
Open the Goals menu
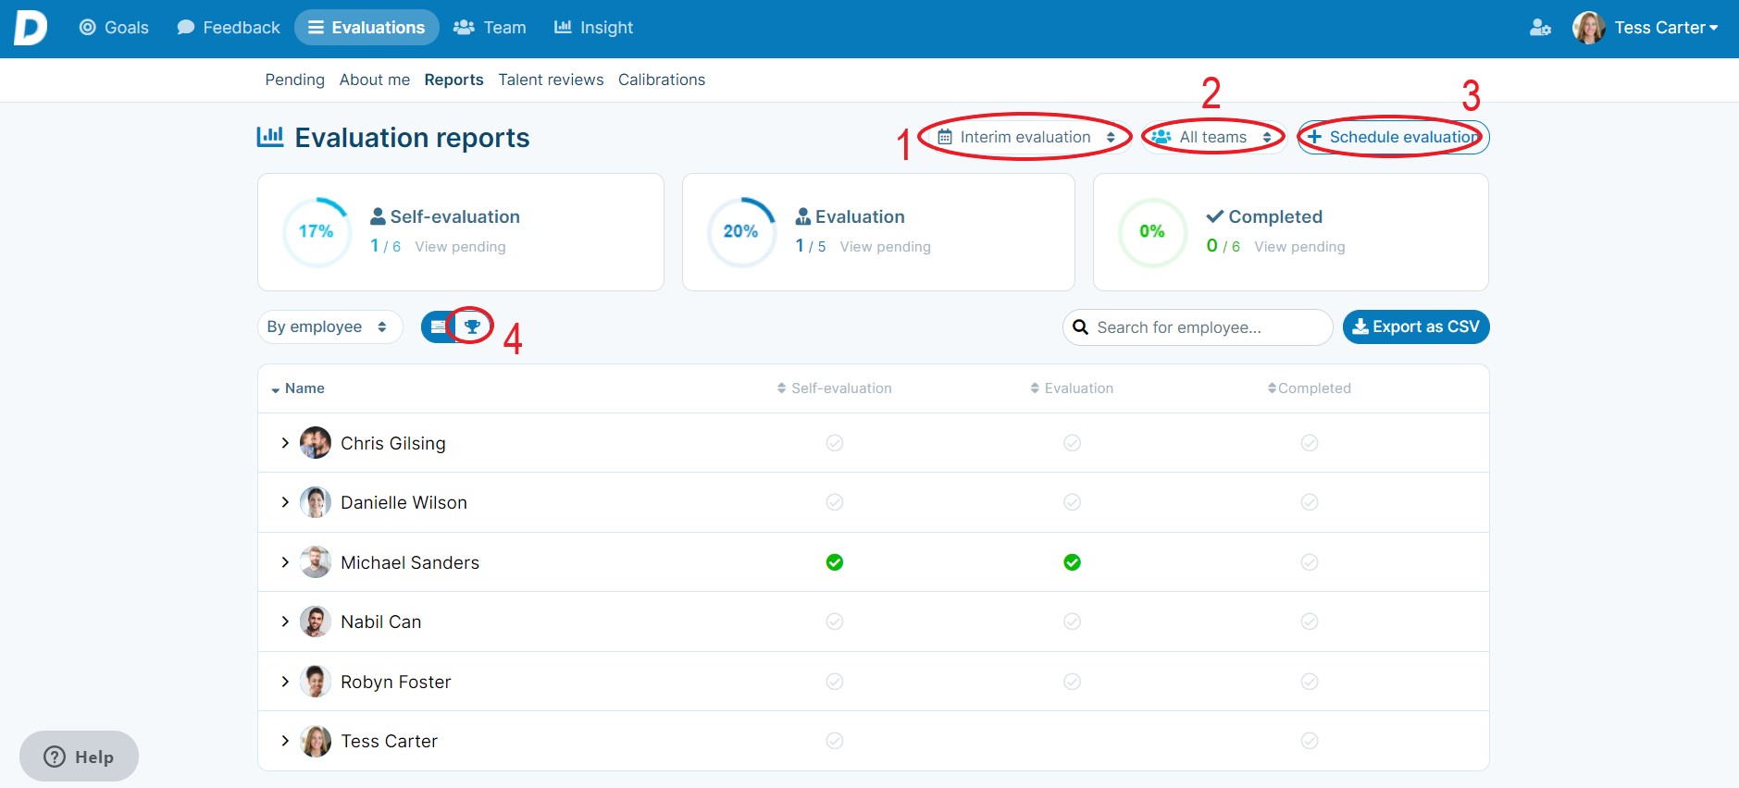pyautogui.click(x=114, y=28)
